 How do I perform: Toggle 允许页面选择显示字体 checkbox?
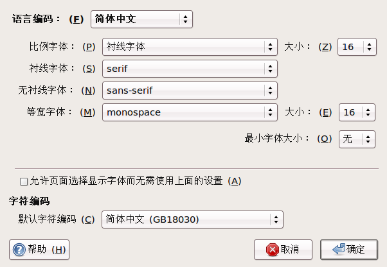click(x=24, y=182)
